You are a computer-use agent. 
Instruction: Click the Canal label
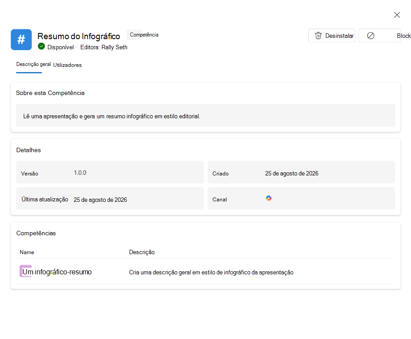tap(220, 200)
